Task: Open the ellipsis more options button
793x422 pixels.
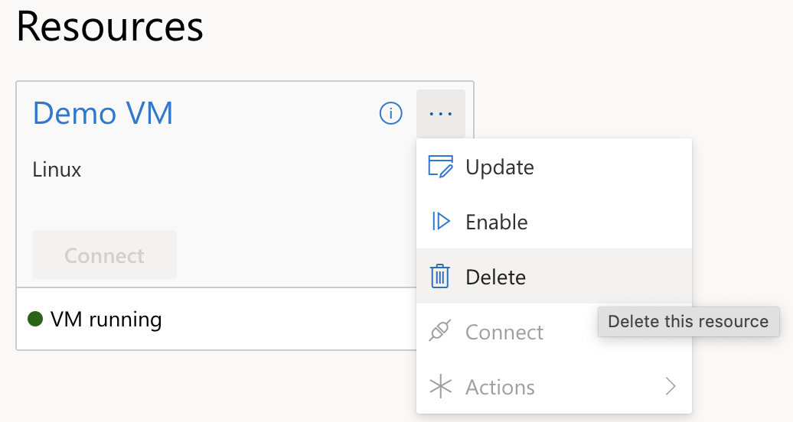Action: [x=441, y=114]
